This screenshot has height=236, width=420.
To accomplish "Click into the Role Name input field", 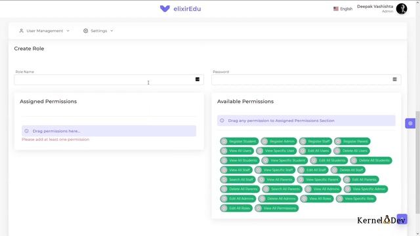I will pyautogui.click(x=109, y=80).
